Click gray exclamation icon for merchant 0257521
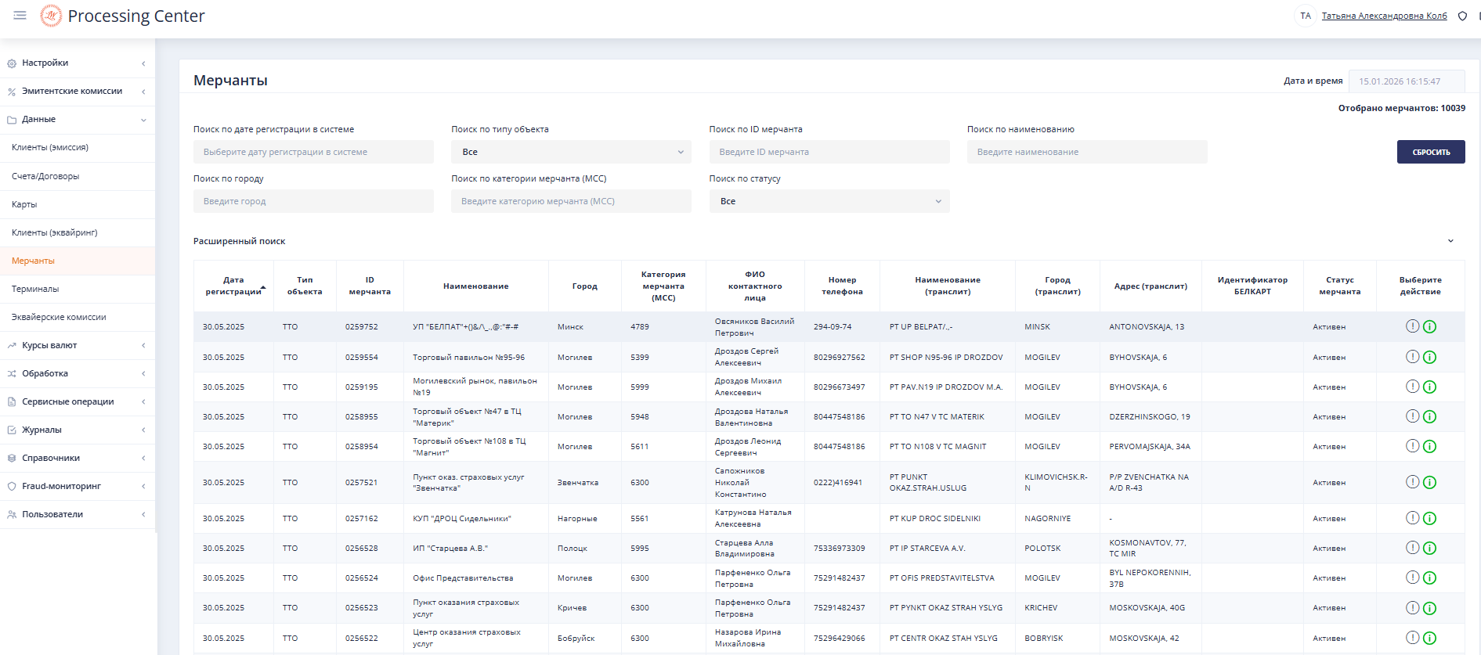Image resolution: width=1481 pixels, height=655 pixels. 1412,482
